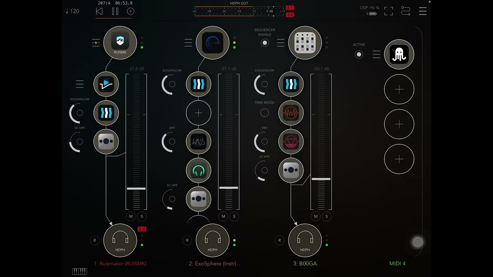
Task: Adjust Ruismaker channel volume fader
Action: pyautogui.click(x=136, y=189)
